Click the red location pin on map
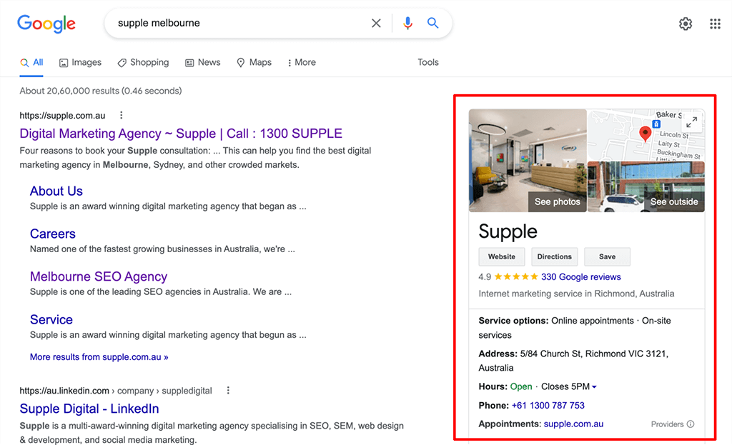The width and height of the screenshot is (732, 445). tap(646, 134)
